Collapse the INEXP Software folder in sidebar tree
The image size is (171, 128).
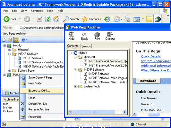[10, 54]
